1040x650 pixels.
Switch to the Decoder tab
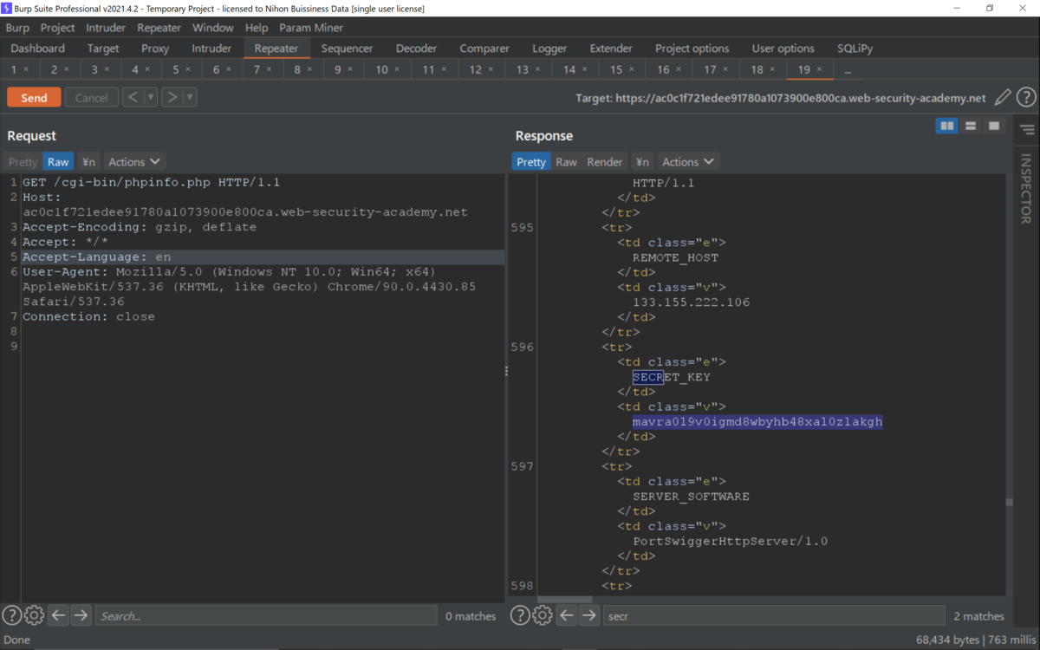416,49
